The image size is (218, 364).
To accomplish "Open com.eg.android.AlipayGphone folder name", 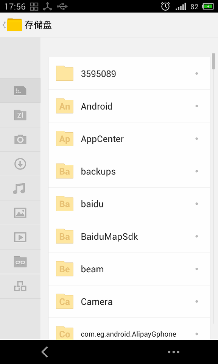I will 128,334.
